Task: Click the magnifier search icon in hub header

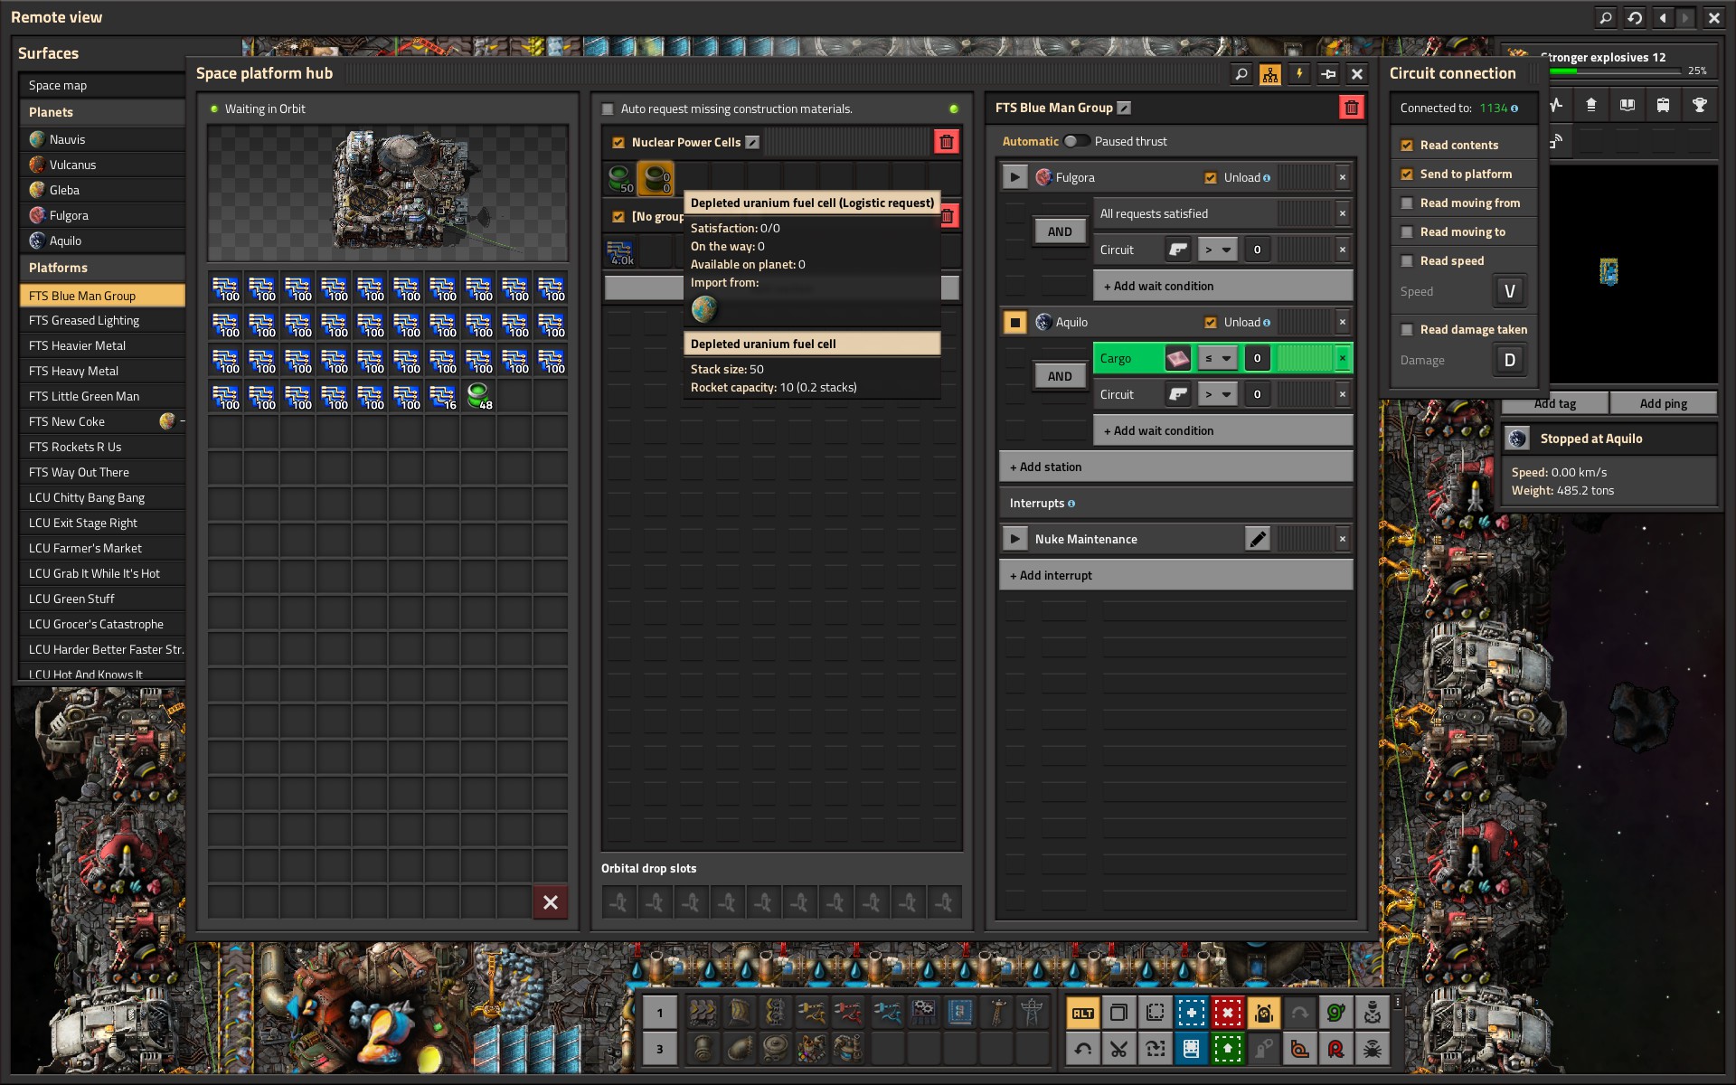Action: pyautogui.click(x=1241, y=74)
